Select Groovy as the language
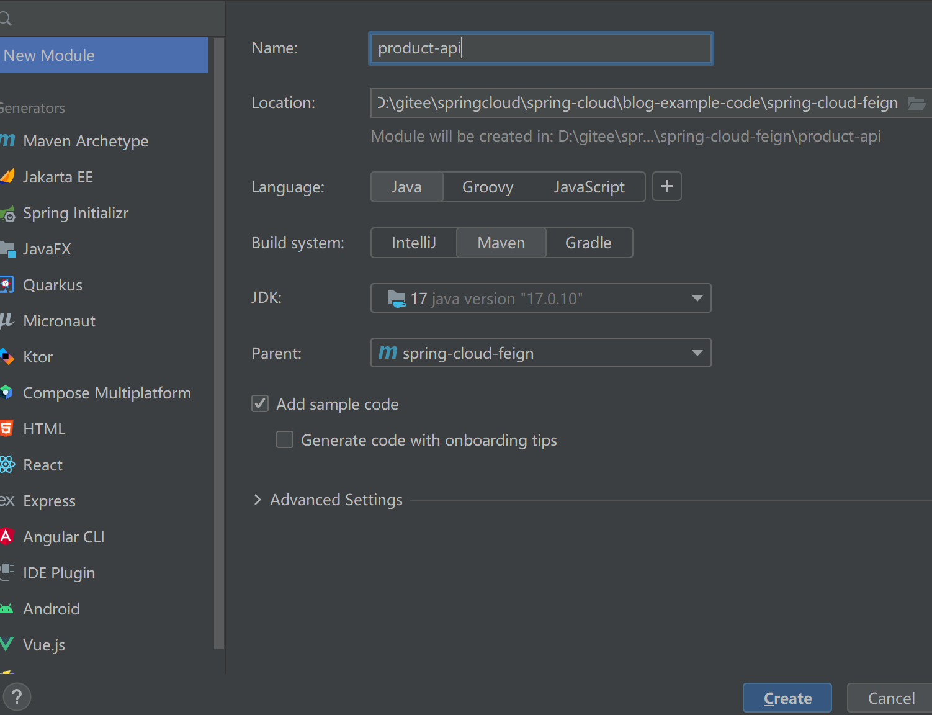932x715 pixels. pyautogui.click(x=488, y=187)
